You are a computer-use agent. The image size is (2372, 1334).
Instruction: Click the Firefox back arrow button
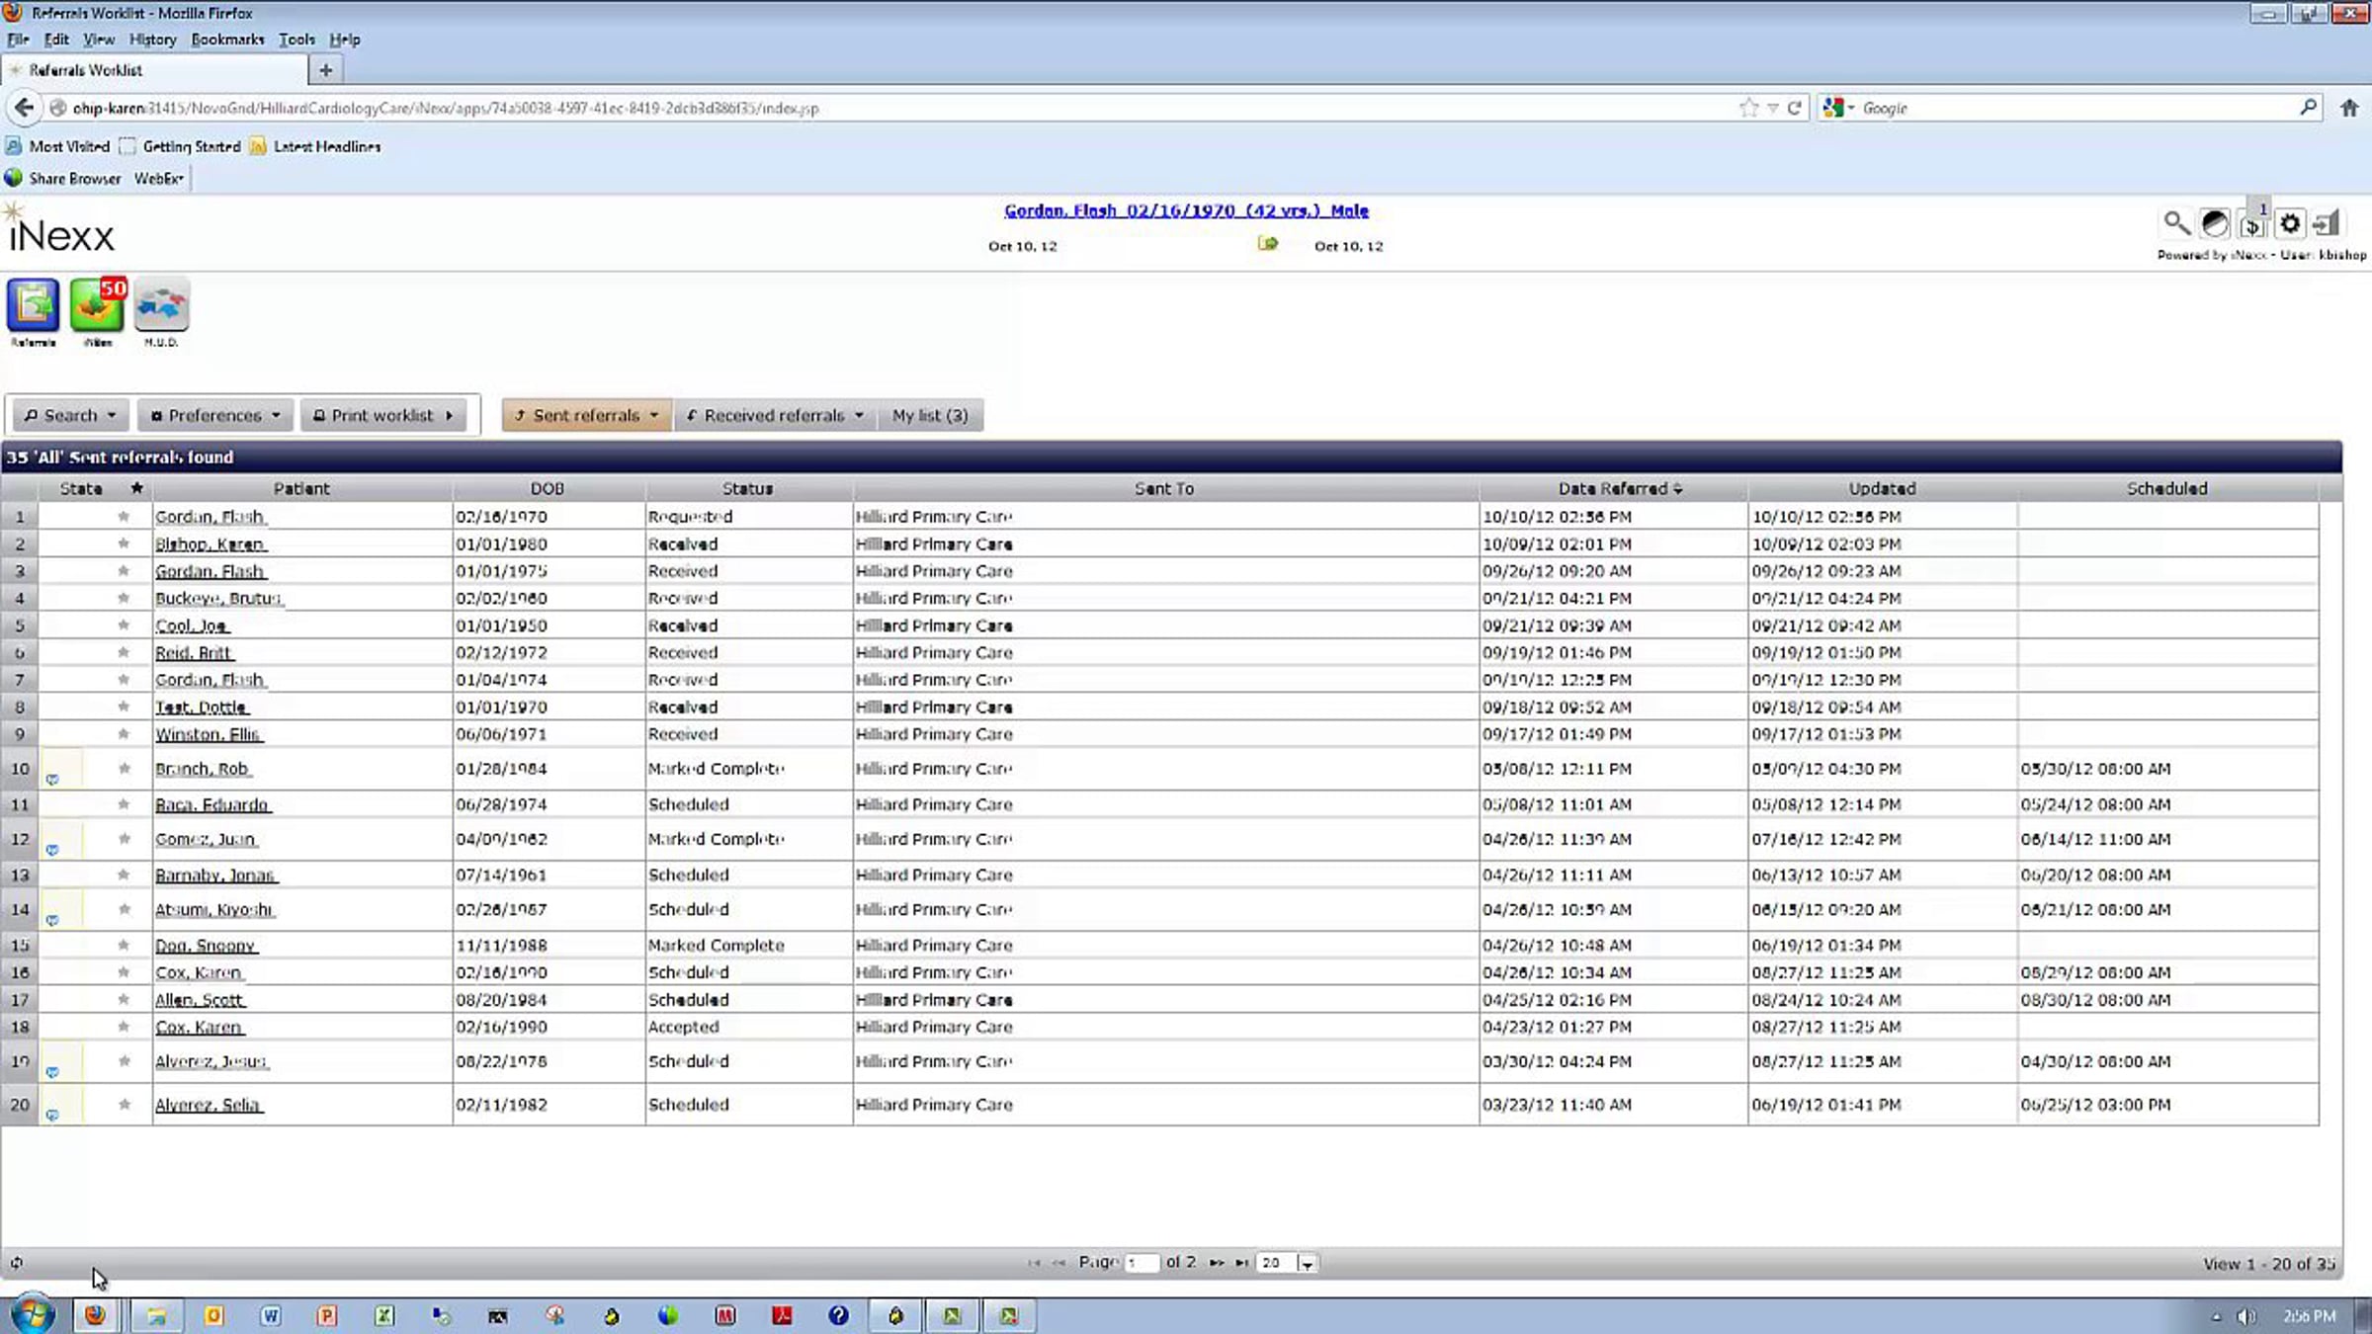click(25, 108)
